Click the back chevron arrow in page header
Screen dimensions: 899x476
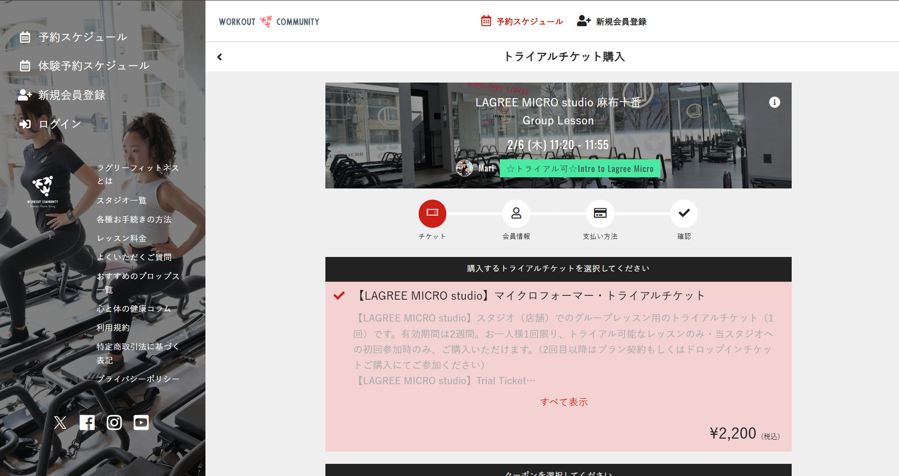tap(220, 57)
